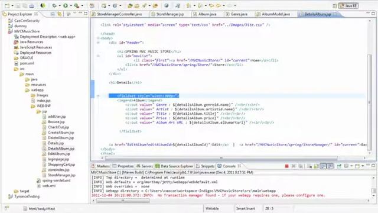Switch to the Java EE perspective
This screenshot has width=378, height=213.
tap(348, 6)
